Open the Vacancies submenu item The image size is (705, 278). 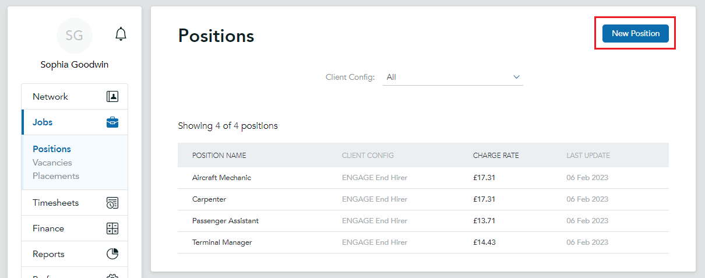click(x=52, y=163)
